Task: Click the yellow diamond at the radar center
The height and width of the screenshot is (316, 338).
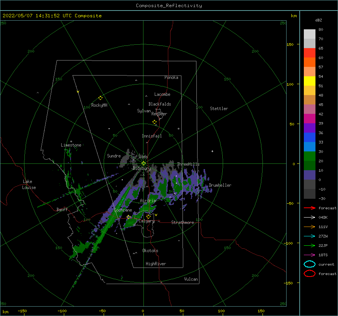Action: click(143, 163)
